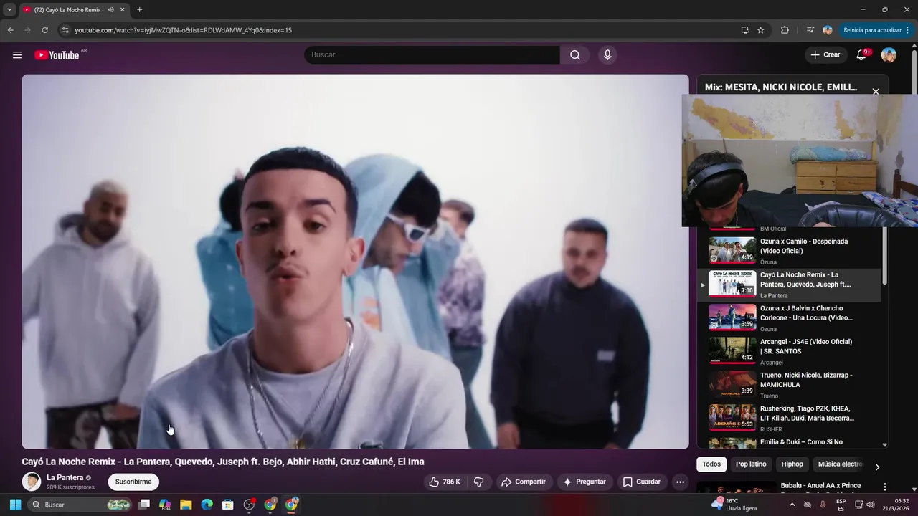Select the Todos filter chip
918x516 pixels.
(711, 464)
